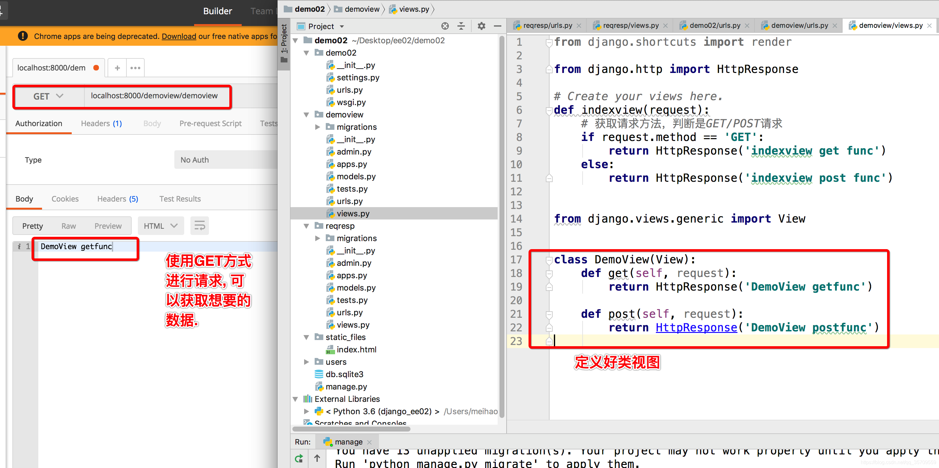939x468 pixels.
Task: Click demo02 in the breadcrumb path
Action: pos(305,9)
